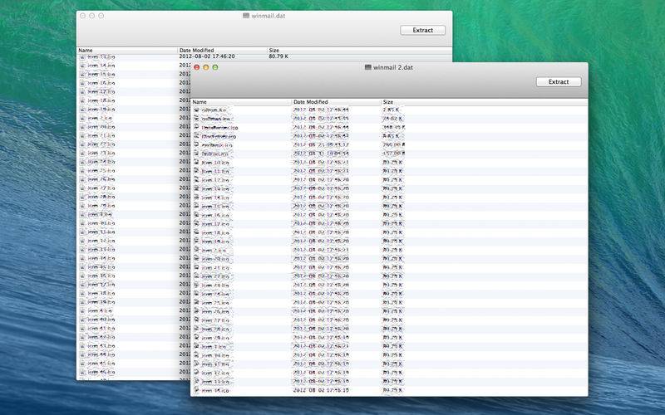Select file name icon 3.ico in front window
Image resolution: width=665 pixels, height=415 pixels.
pos(214,346)
